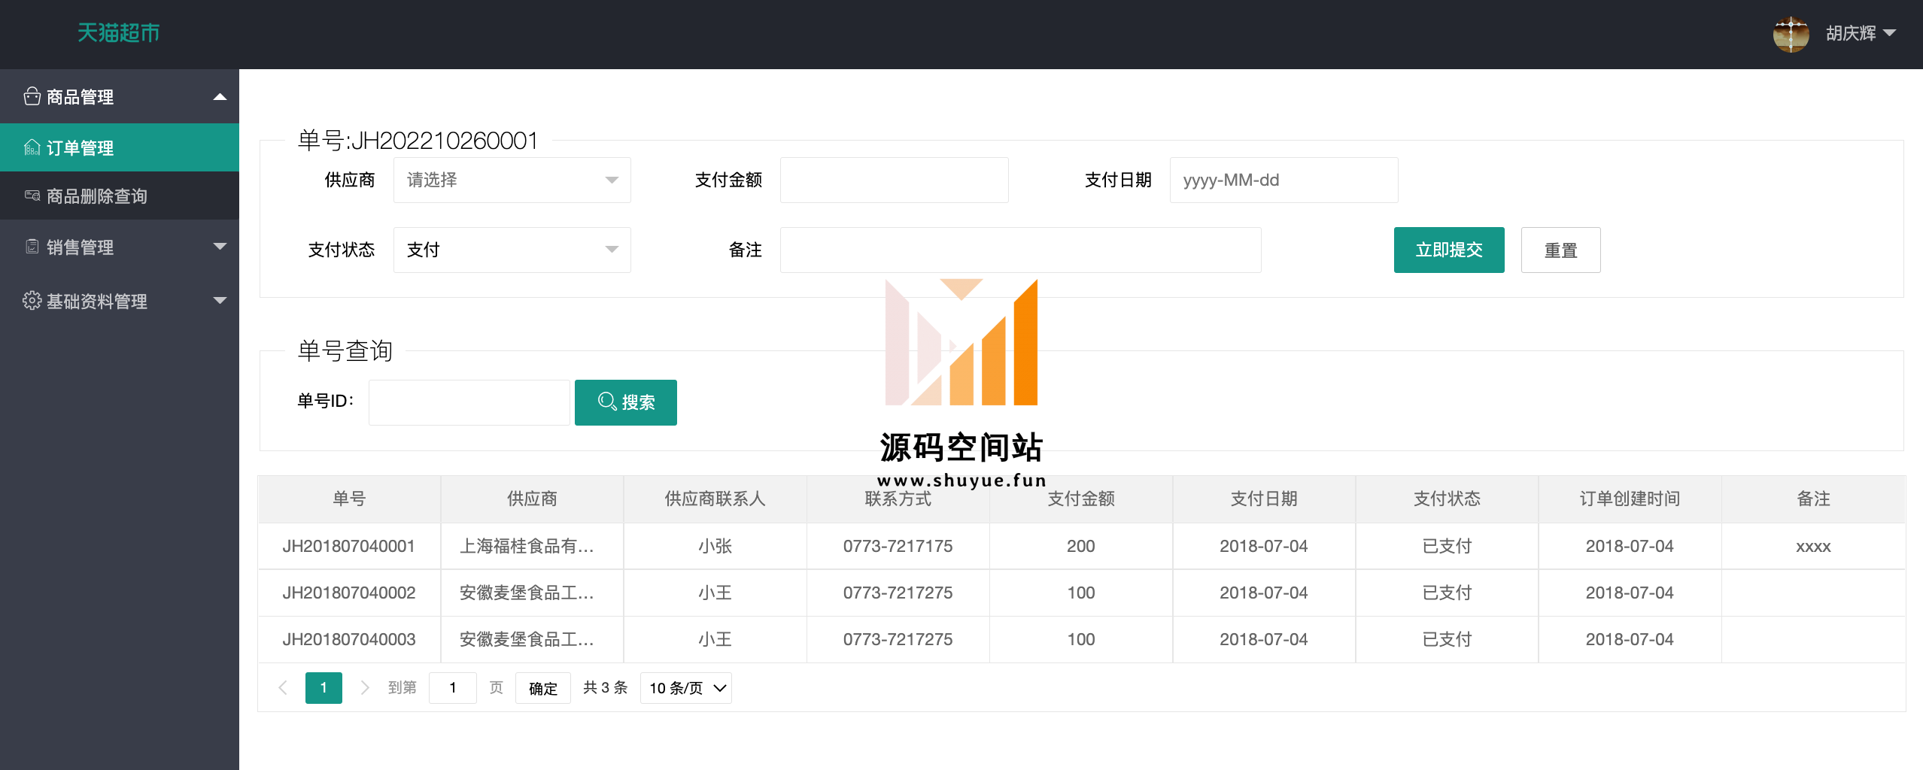Select 订单管理 in the sidebar
Viewport: 1923px width, 770px height.
point(120,147)
